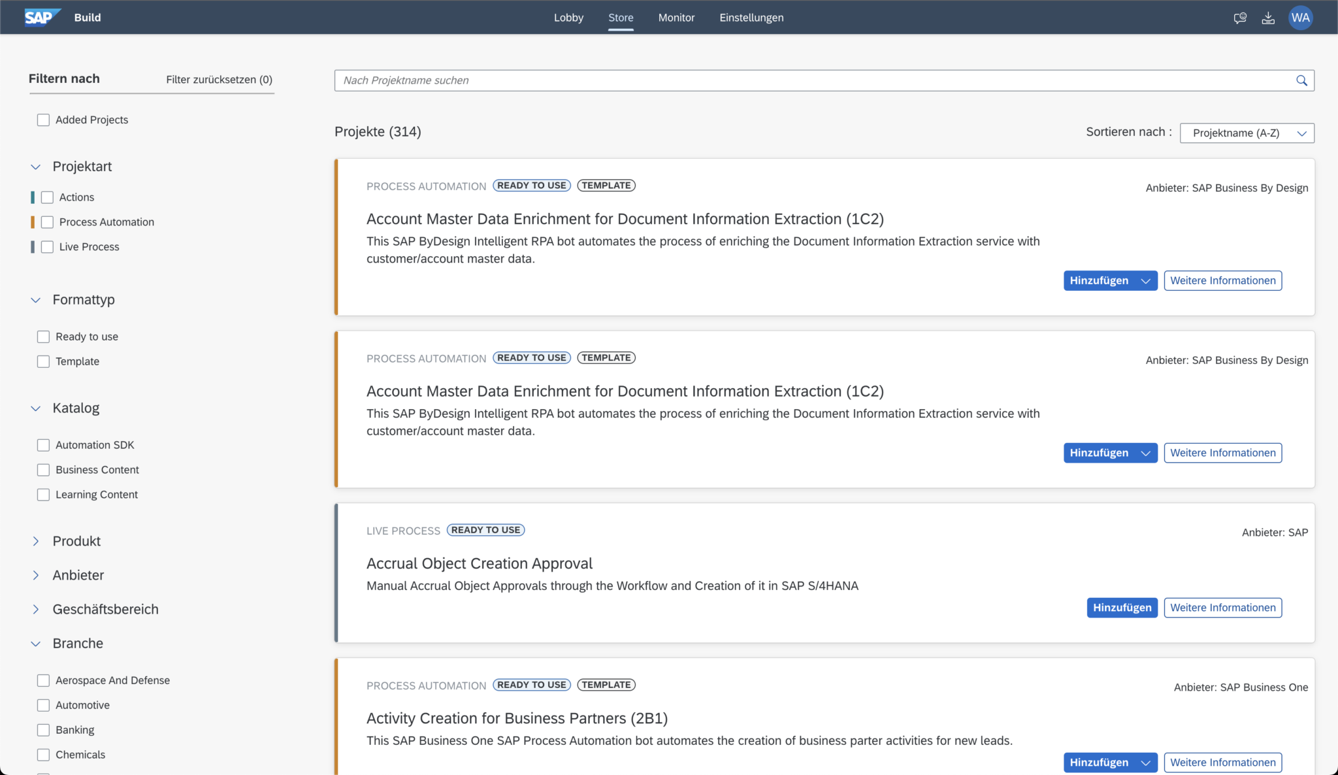Enable the Banking industry checkbox

click(x=43, y=729)
